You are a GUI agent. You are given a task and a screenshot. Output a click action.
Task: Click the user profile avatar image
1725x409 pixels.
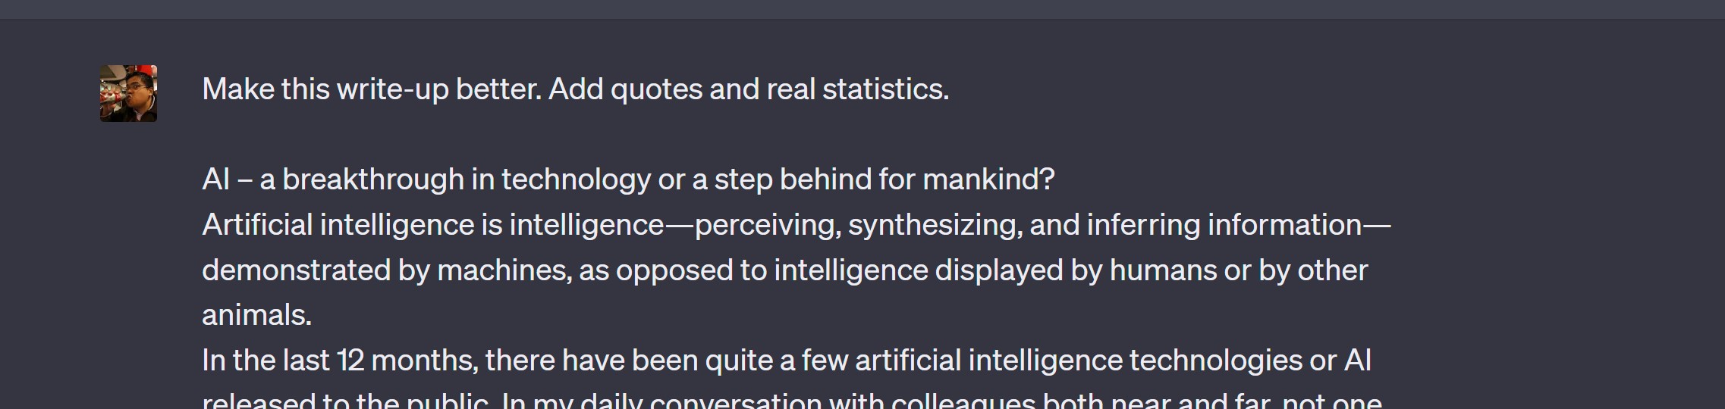point(128,93)
